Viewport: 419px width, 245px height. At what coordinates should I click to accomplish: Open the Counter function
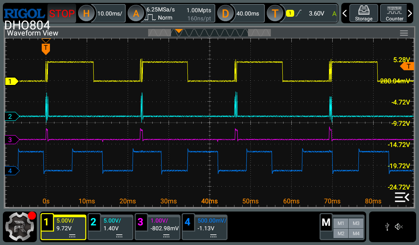pos(394,13)
